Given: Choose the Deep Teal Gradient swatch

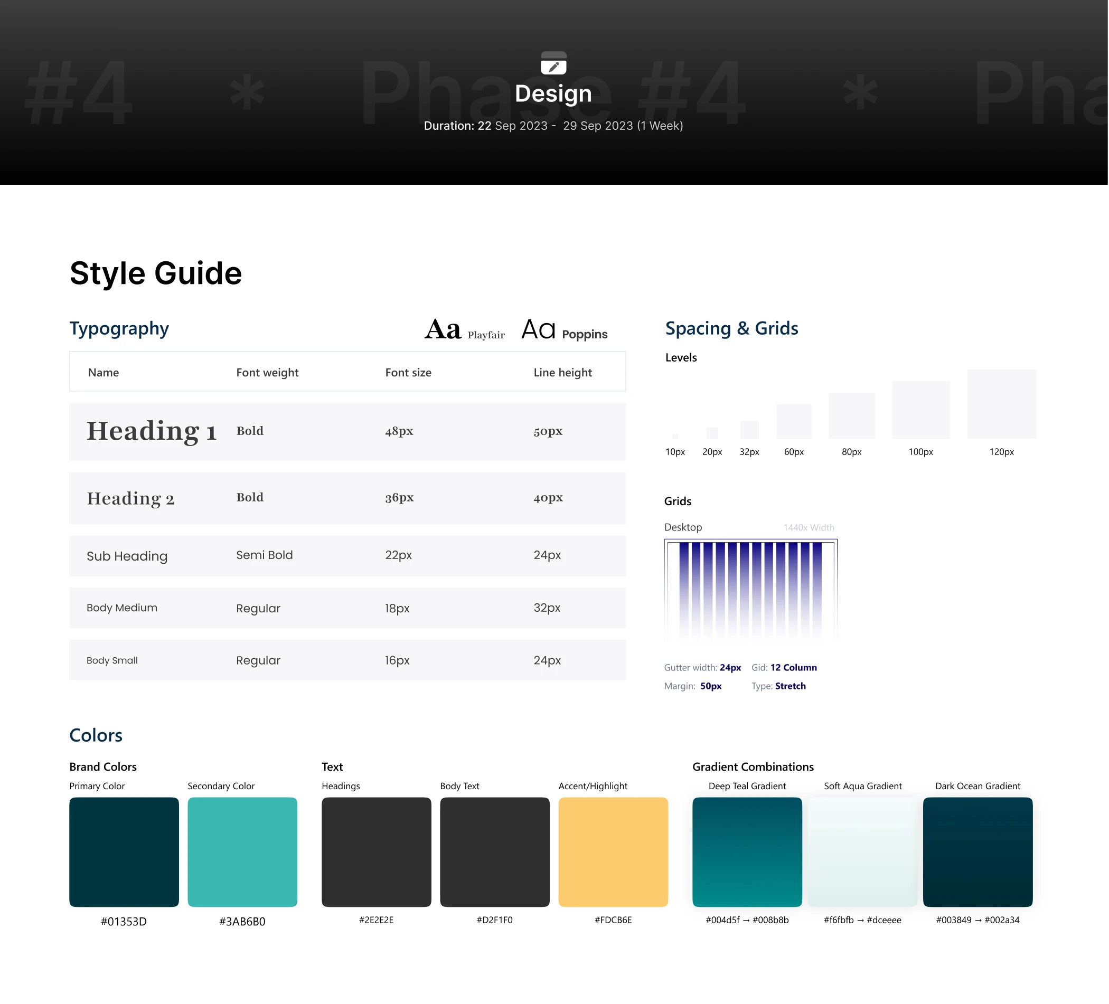Looking at the screenshot, I should coord(747,851).
